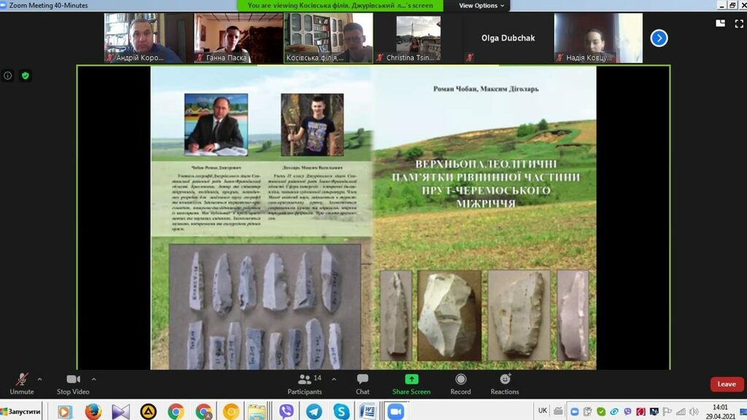Viewport: 747px width, 420px height.
Task: Expand audio options arrow next to Unmute
Action: [39, 379]
